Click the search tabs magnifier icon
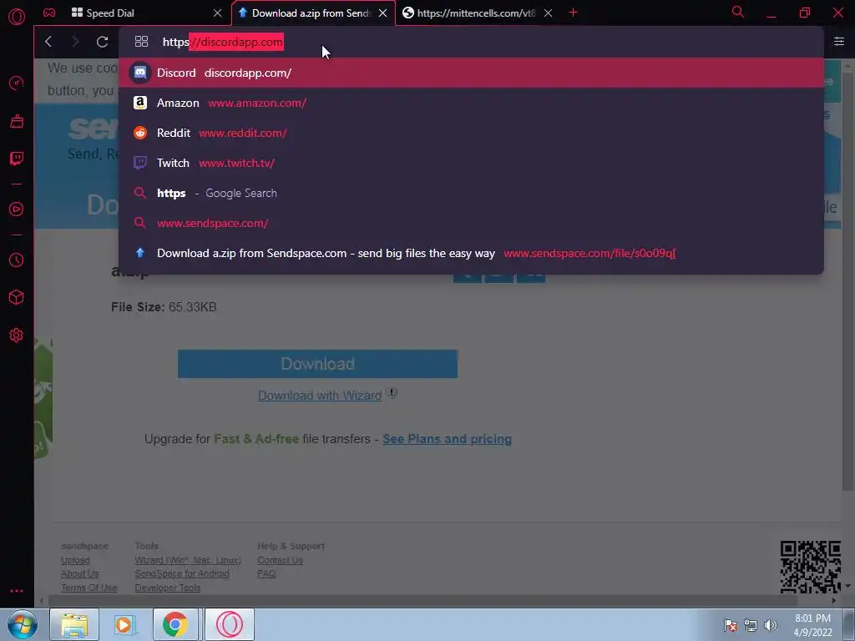The image size is (855, 641). tap(738, 12)
